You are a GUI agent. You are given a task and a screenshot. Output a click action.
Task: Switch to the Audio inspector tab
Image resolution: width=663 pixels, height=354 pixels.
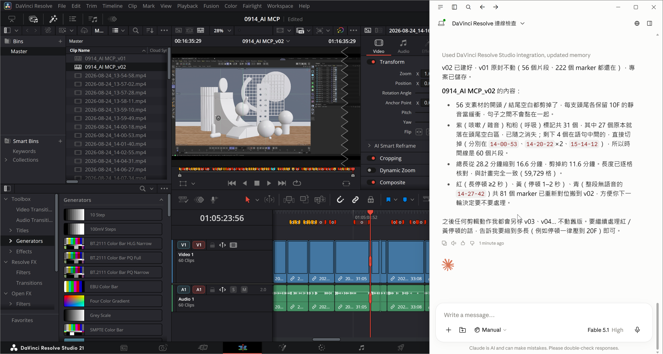tap(403, 46)
